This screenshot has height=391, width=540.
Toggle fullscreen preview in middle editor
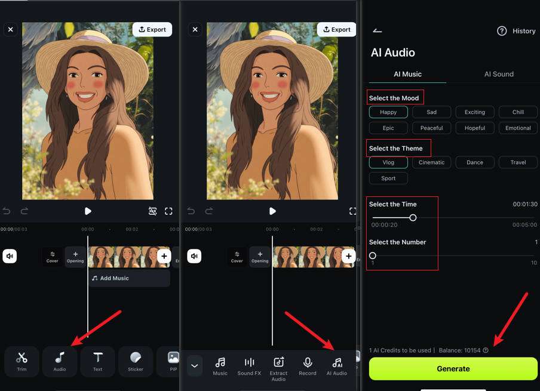coord(352,211)
